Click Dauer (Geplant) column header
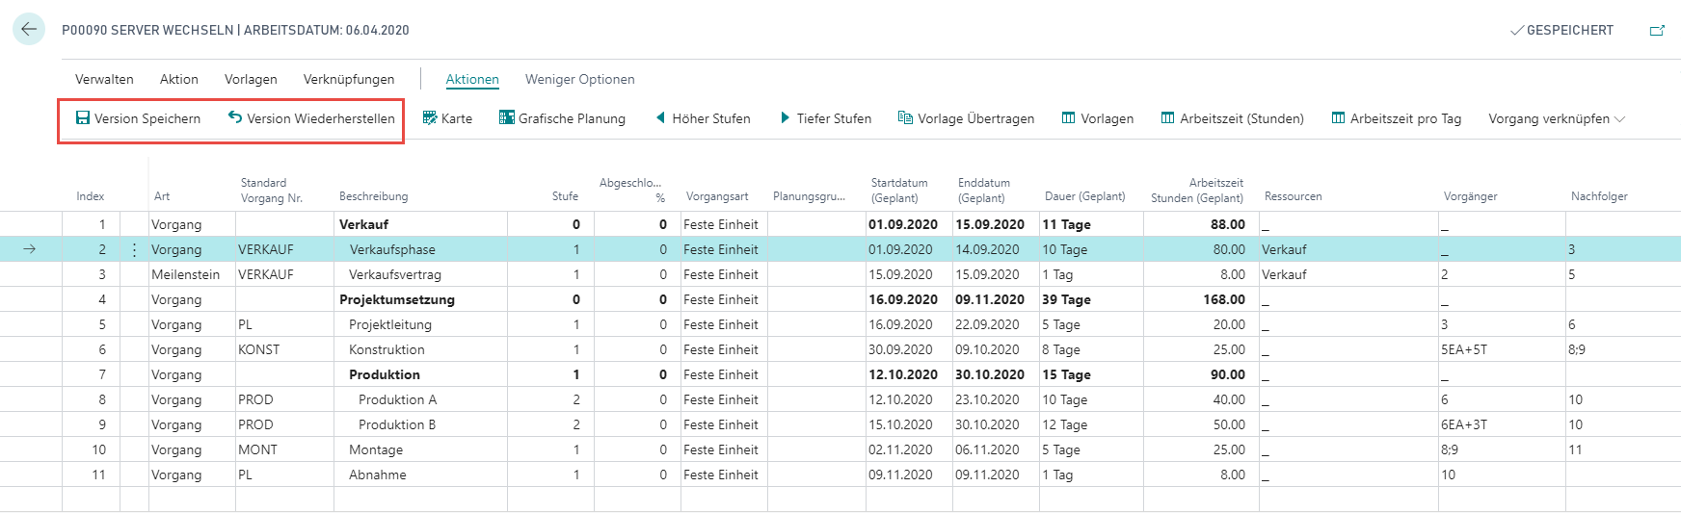Image resolution: width=1681 pixels, height=513 pixels. click(x=1085, y=196)
